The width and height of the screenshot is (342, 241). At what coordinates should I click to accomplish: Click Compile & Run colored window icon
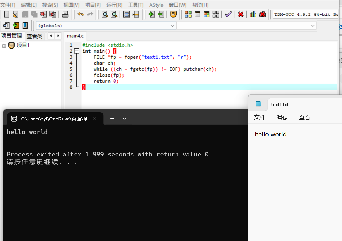[x=207, y=14]
